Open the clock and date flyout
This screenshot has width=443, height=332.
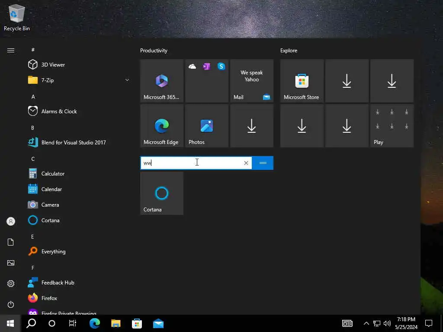406,323
